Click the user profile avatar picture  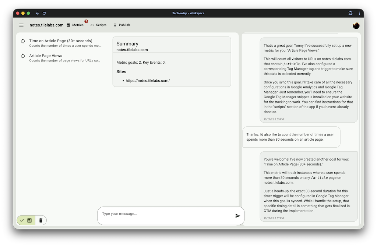tap(356, 25)
